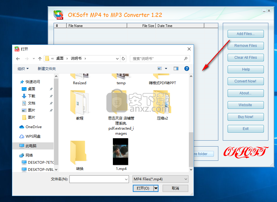Click the Buy Now! button

245,117
